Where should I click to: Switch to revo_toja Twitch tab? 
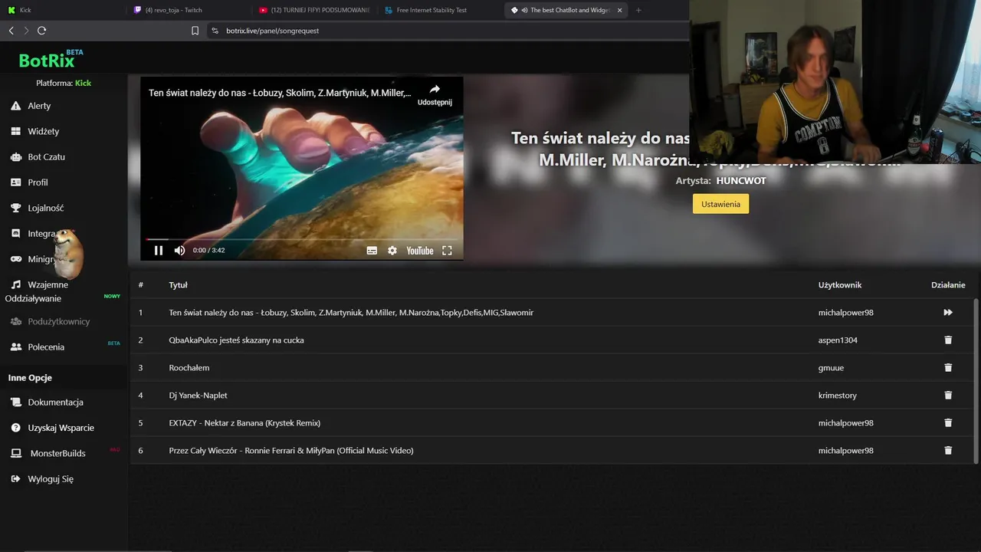click(188, 10)
